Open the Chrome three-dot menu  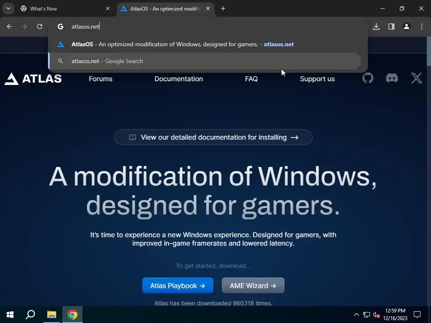point(422,26)
